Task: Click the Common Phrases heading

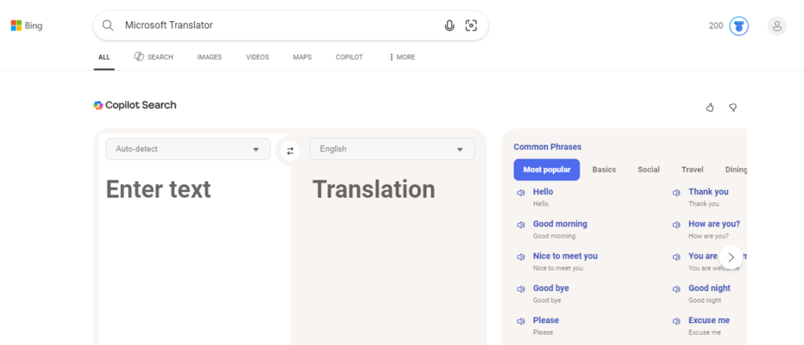Action: point(547,147)
